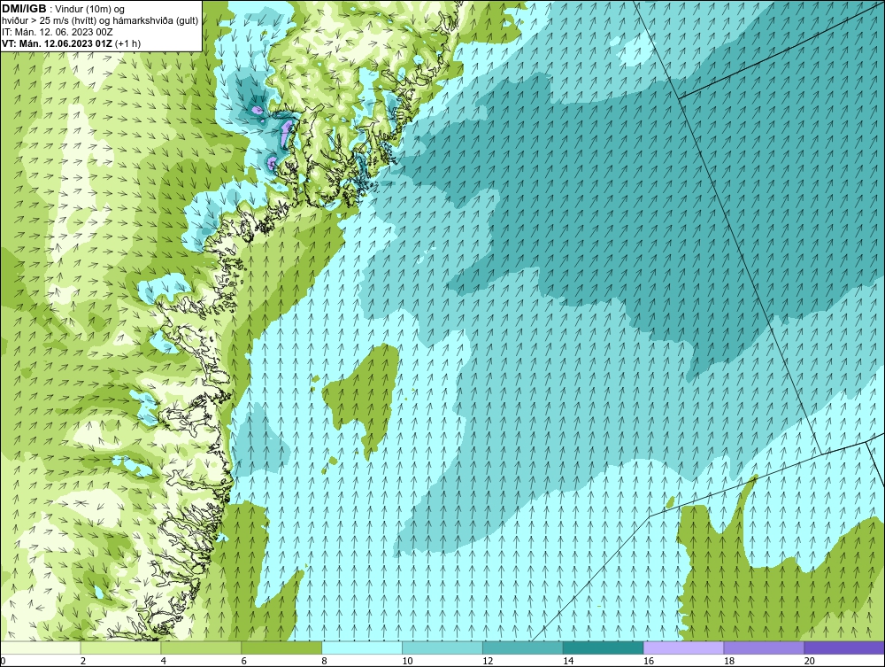Click the 4–6 m/s green legend swatch
This screenshot has height=667, width=885.
(201, 648)
